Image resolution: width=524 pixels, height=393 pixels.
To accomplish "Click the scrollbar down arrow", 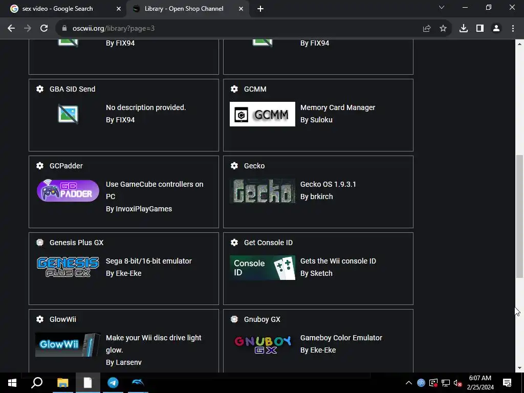I will coord(519,368).
